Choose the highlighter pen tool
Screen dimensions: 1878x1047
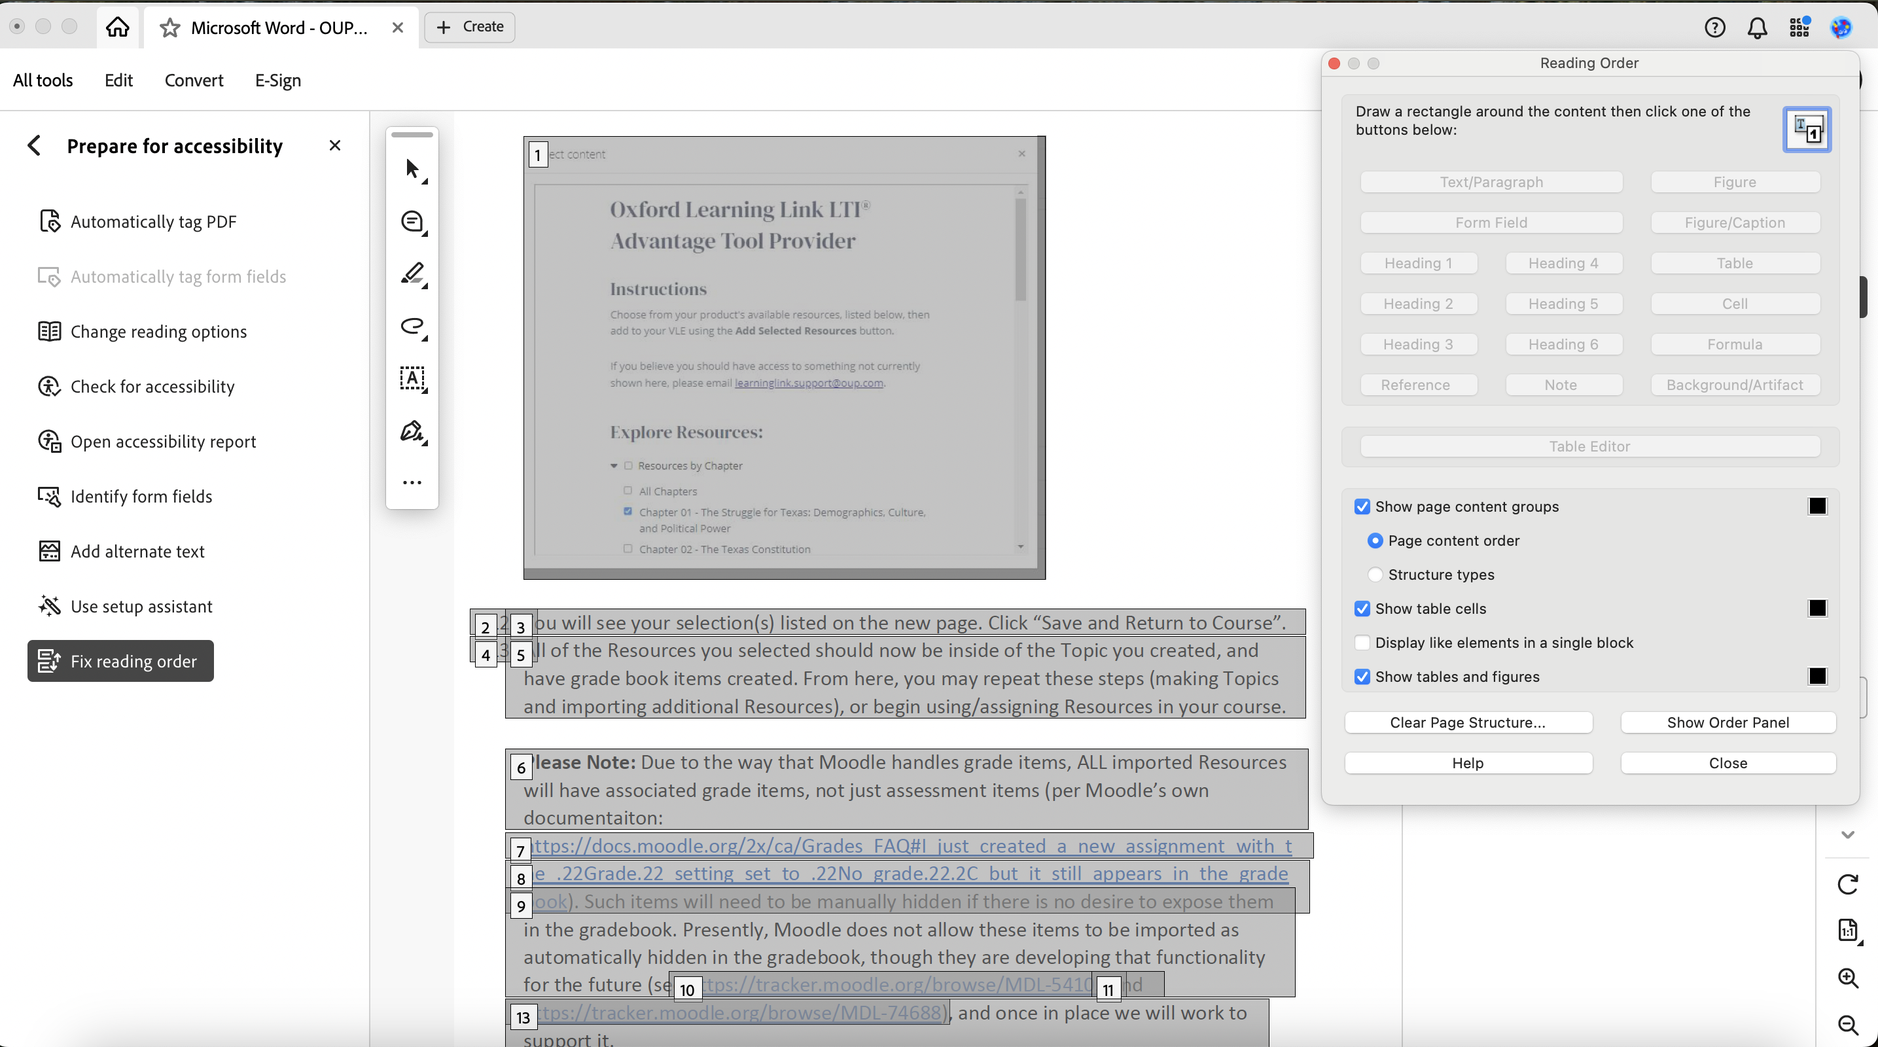(412, 274)
